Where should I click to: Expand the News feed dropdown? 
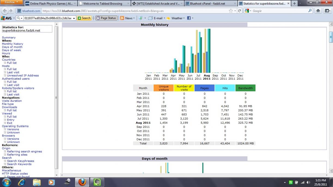pos(135,18)
